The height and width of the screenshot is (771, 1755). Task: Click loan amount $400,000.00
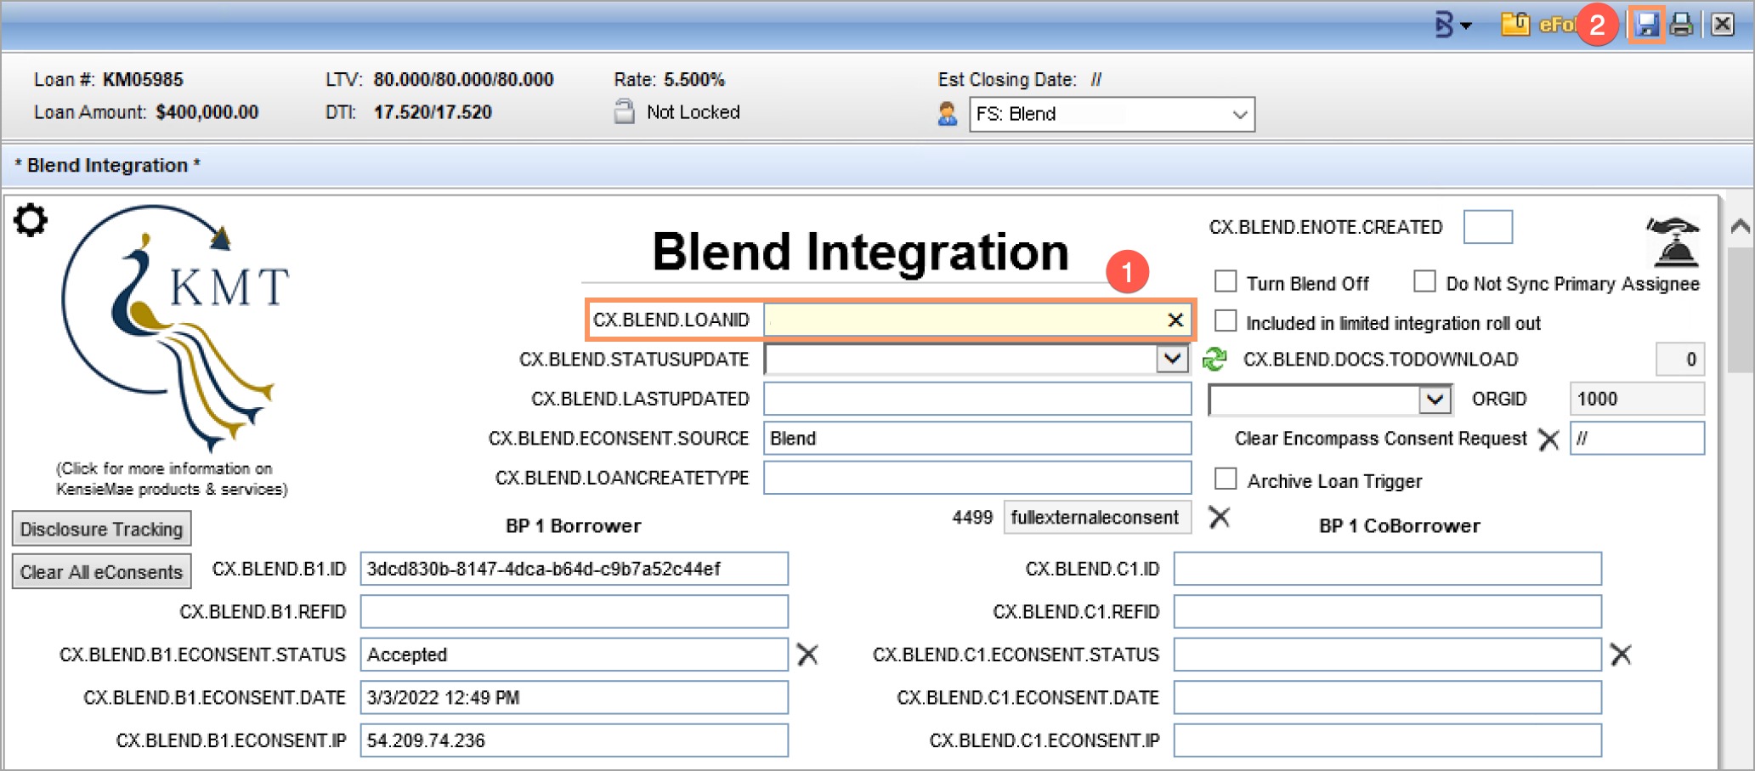point(207,112)
